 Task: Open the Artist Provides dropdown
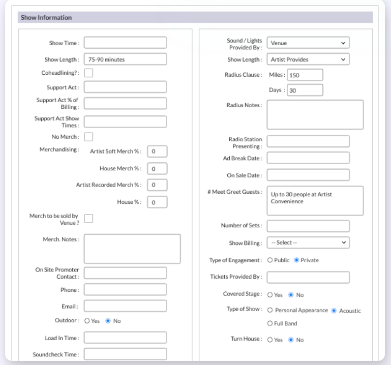click(308, 59)
